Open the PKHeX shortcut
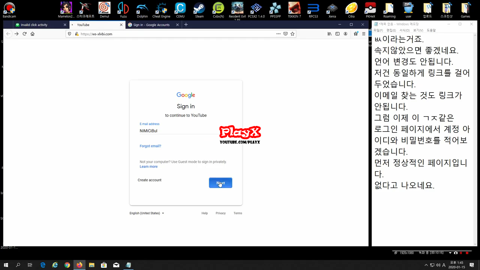The width and height of the screenshot is (480, 270). pos(370,10)
